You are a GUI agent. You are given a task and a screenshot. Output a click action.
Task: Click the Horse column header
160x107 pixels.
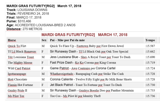pos(12,40)
